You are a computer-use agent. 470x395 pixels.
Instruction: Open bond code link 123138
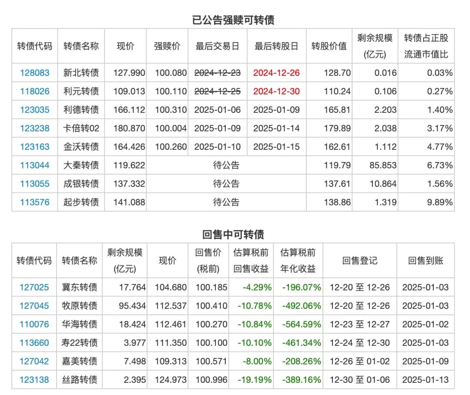point(34,380)
